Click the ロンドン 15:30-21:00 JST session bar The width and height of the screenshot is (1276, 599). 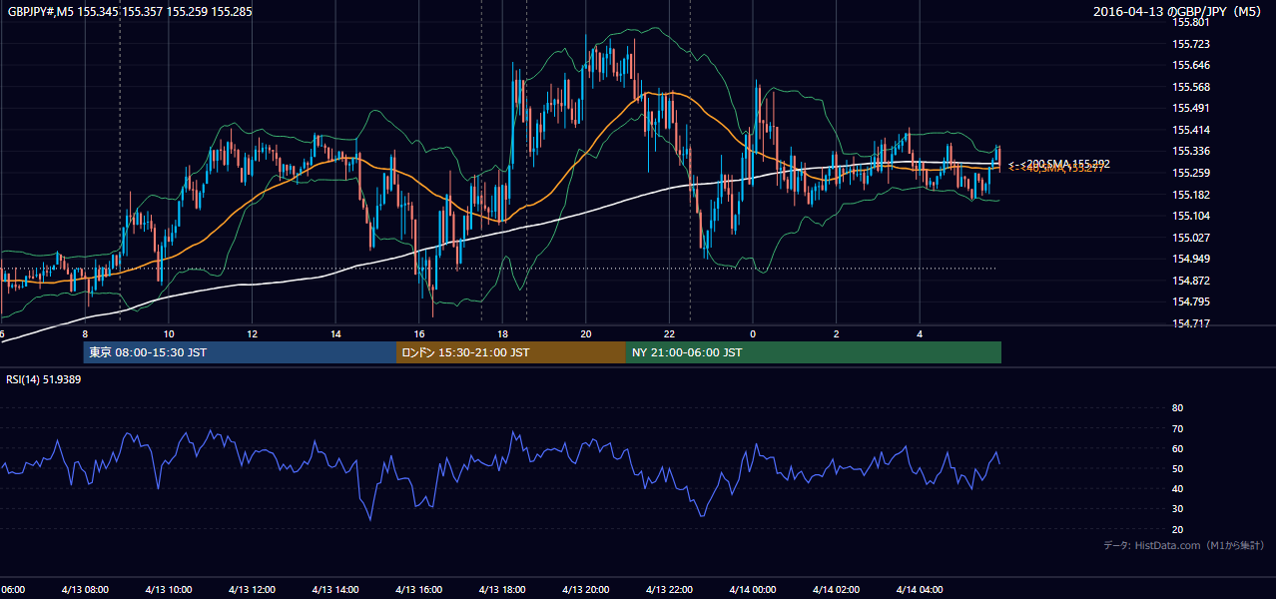point(511,352)
